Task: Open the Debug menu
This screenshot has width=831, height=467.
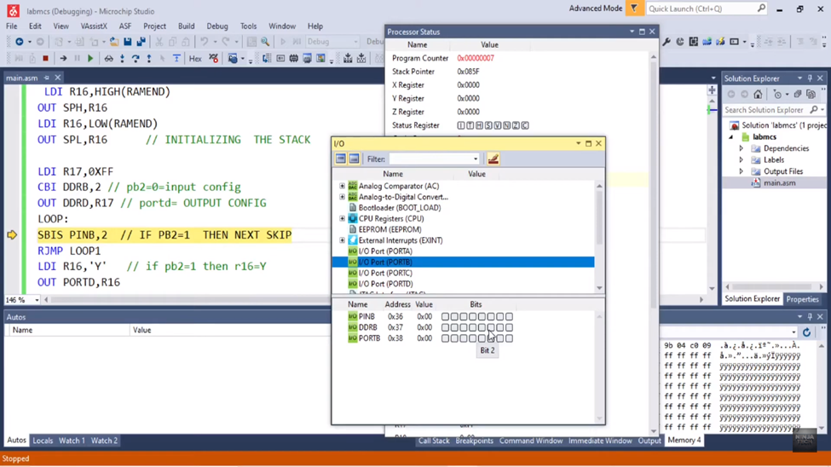Action: (x=217, y=26)
